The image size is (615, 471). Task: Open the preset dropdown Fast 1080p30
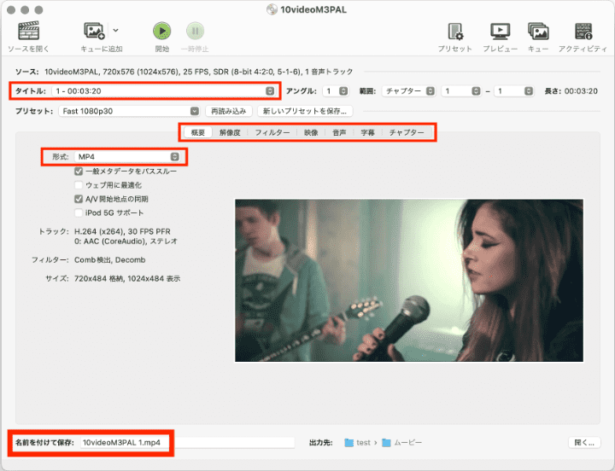coord(129,111)
